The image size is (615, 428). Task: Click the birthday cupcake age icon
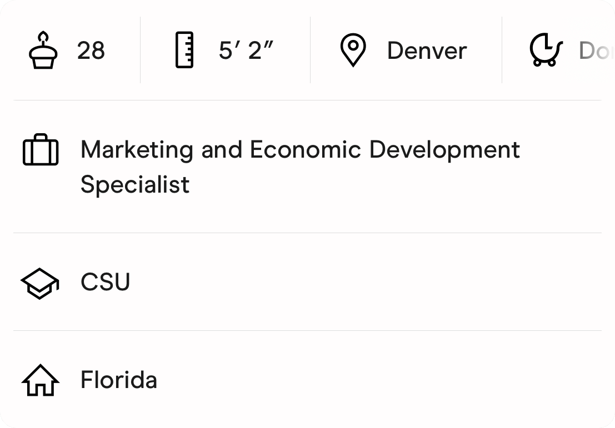pos(43,51)
